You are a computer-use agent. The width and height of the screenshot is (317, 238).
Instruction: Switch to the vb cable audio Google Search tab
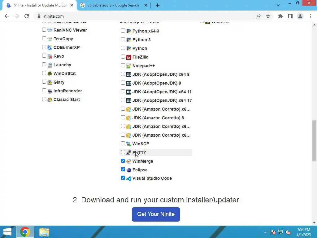pos(113,5)
